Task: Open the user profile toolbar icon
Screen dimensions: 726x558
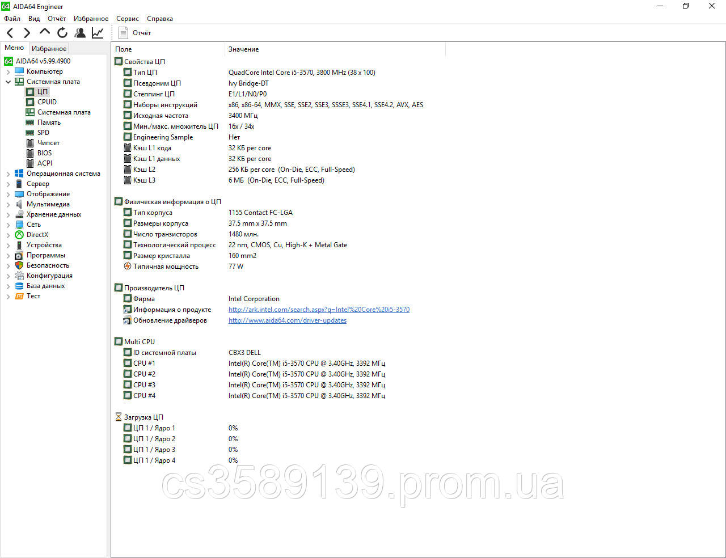Action: coord(80,33)
